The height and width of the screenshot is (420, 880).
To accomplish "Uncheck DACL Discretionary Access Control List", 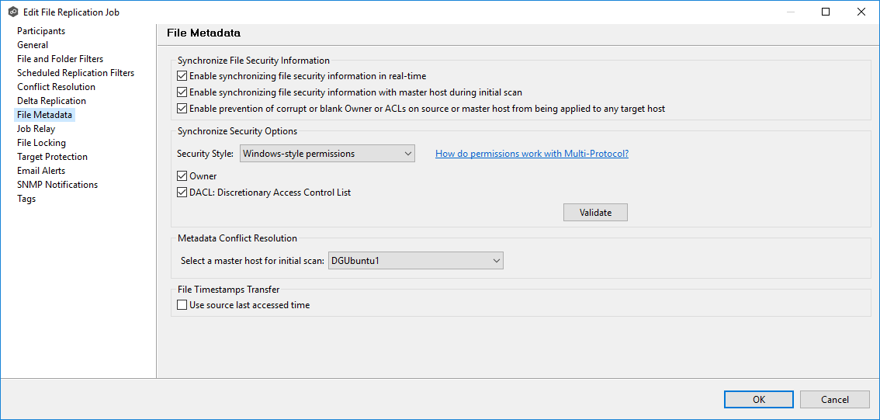I will 182,193.
